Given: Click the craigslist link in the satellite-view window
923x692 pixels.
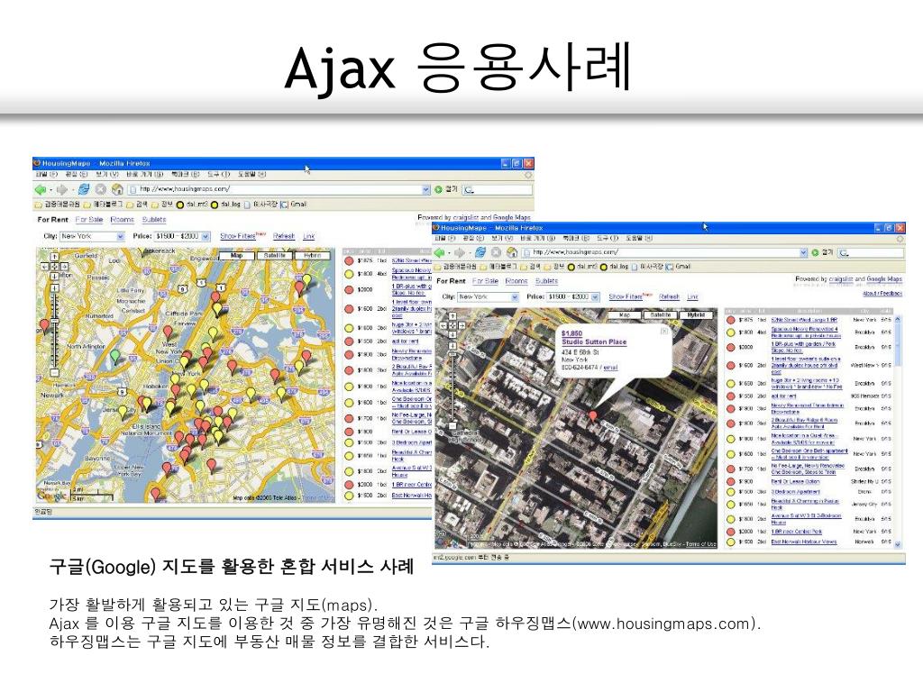Looking at the screenshot, I should tap(843, 279).
